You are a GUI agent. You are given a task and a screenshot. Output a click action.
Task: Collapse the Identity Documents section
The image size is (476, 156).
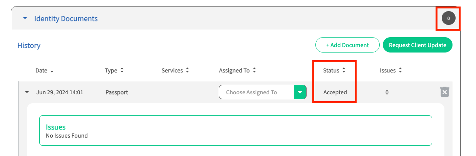point(25,18)
